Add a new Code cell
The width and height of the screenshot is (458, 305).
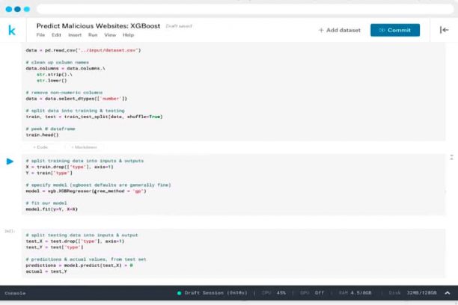tap(40, 147)
